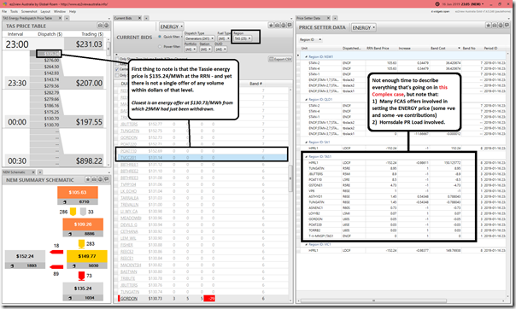Screen dimensions: 516x309
Task: Open the Tools menu
Action: 14,11
